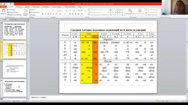The image size is (188, 105).
Task: Click the Redo icon in quick access toolbar
Action: [x=11, y=4]
